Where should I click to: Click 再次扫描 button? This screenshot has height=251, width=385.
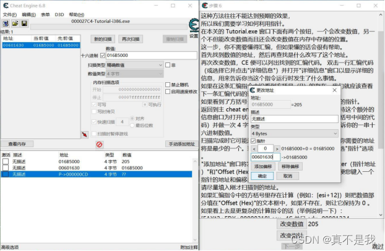pyautogui.click(x=131, y=39)
